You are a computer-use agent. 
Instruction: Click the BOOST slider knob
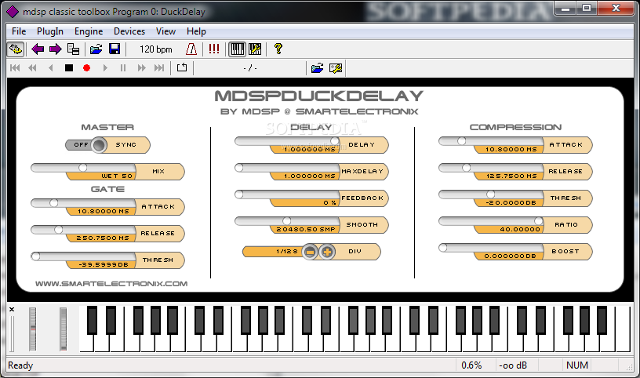tap(443, 247)
